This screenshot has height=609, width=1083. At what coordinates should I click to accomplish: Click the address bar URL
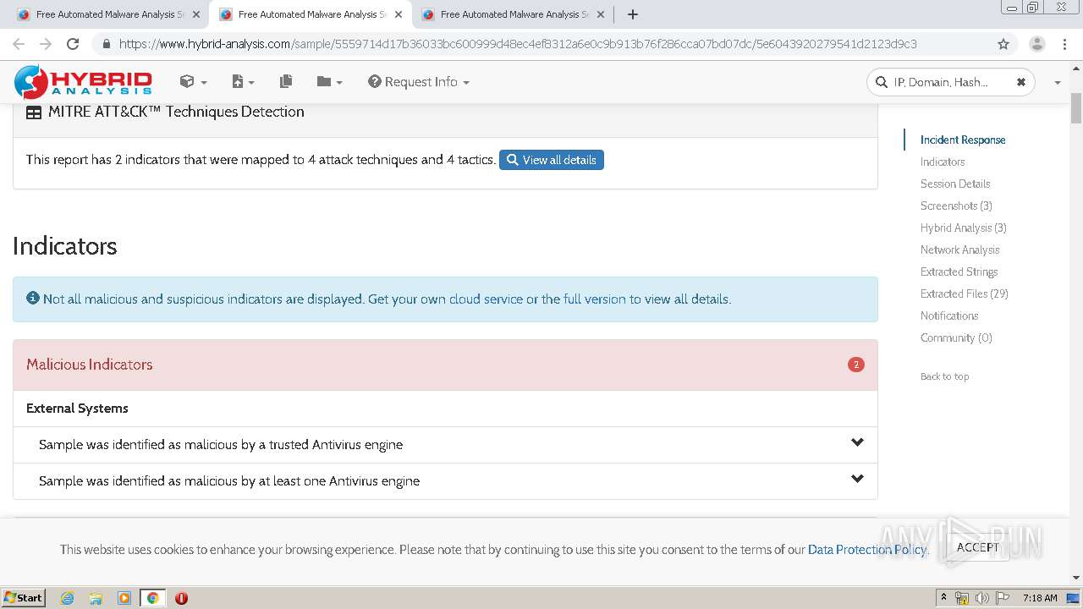[x=517, y=44]
